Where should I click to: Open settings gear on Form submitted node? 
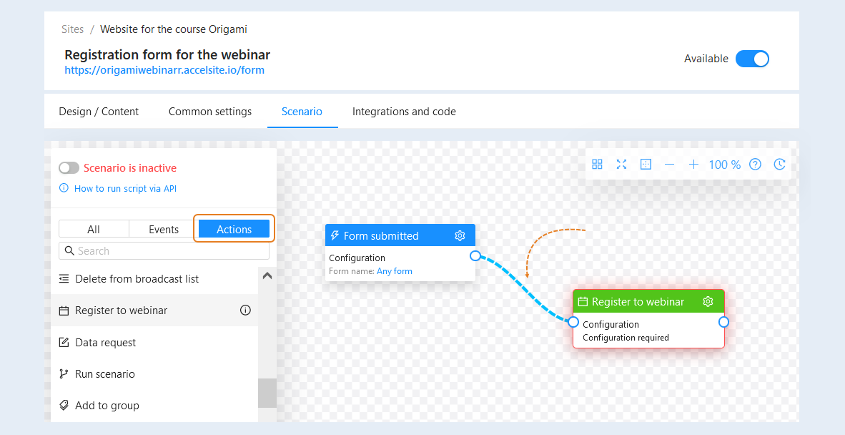(460, 235)
